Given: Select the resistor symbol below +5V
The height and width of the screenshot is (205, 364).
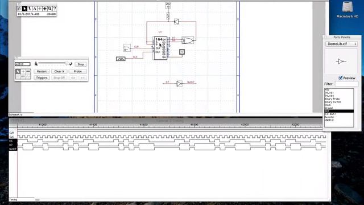Looking at the screenshot, I should pyautogui.click(x=168, y=15).
